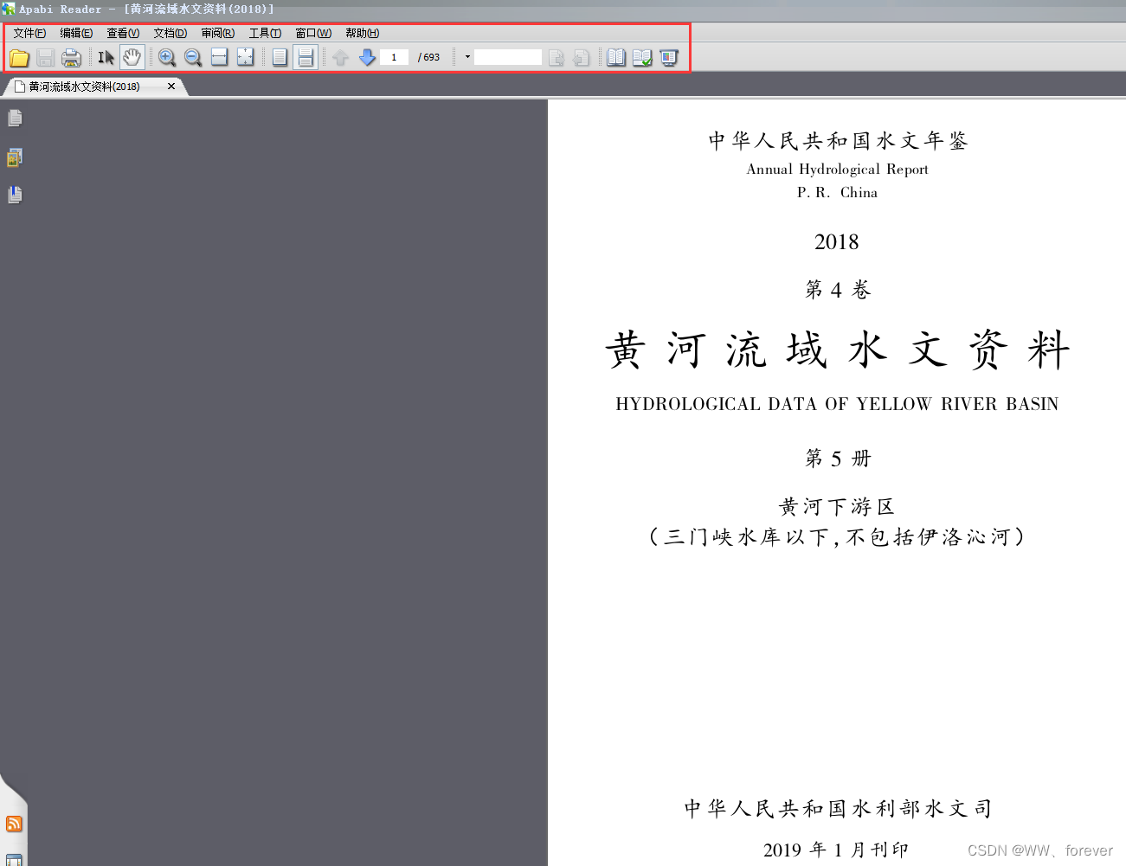Go to previous page with up arrow
Image resolution: width=1126 pixels, height=866 pixels.
pos(341,58)
